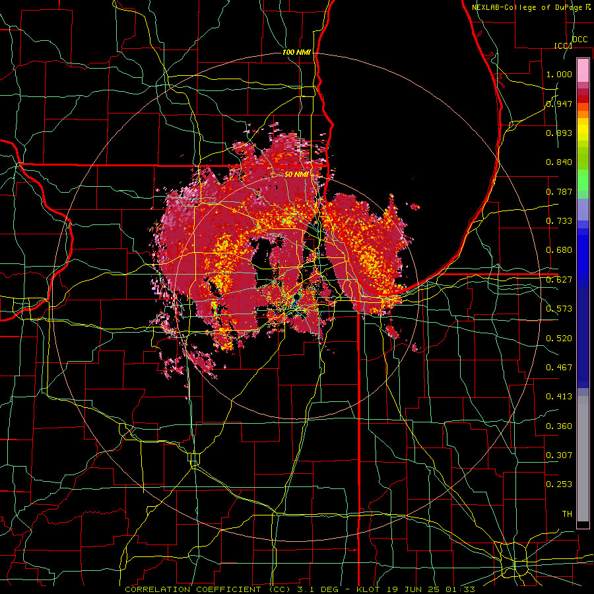Image resolution: width=594 pixels, height=594 pixels.
Task: Click the 0.253 scale value
Action: coord(559,484)
